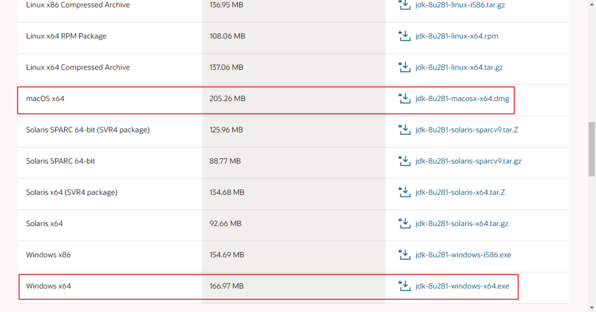Click download icon for macosx-x64.dmg
The height and width of the screenshot is (312, 596).
click(405, 99)
